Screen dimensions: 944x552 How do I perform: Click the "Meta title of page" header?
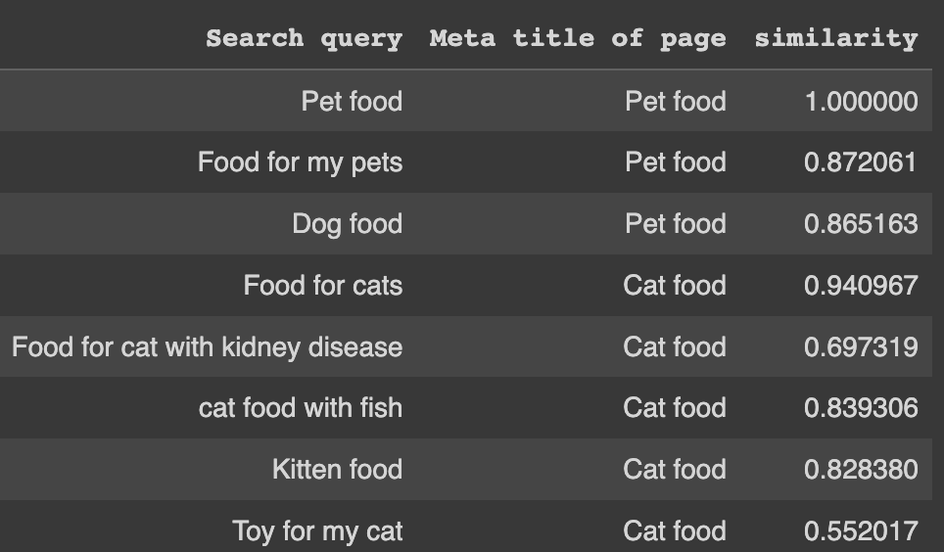coord(578,39)
